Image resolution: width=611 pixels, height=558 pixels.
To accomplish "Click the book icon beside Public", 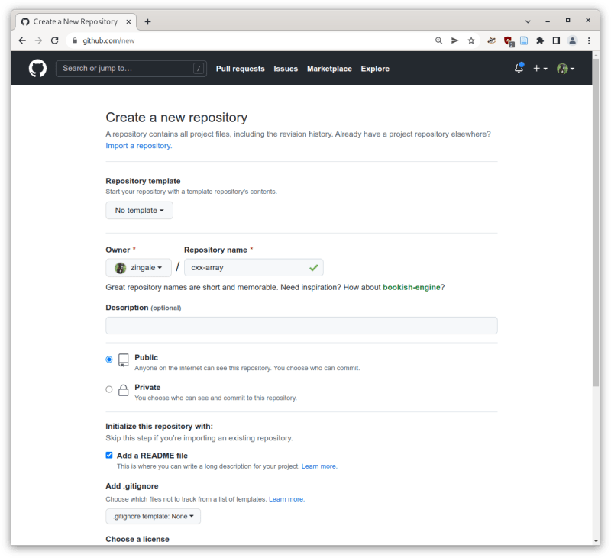I will (124, 360).
